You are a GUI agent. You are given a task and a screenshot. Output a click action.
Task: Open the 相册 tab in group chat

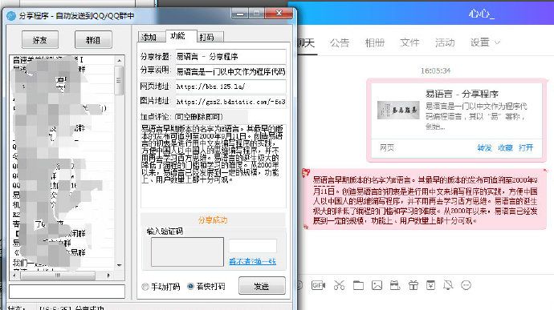(x=374, y=42)
